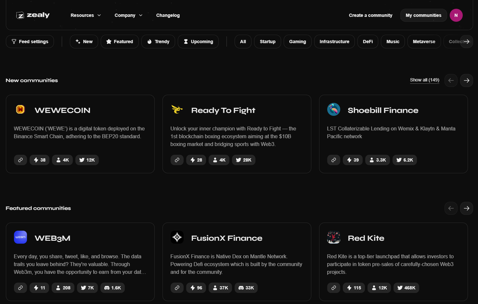Image resolution: width=478 pixels, height=304 pixels.
Task: Click Ready To Fight 28 quests badge
Action: (x=196, y=160)
